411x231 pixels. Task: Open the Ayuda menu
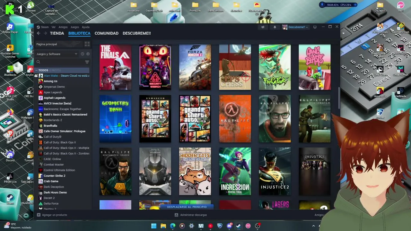(86, 27)
